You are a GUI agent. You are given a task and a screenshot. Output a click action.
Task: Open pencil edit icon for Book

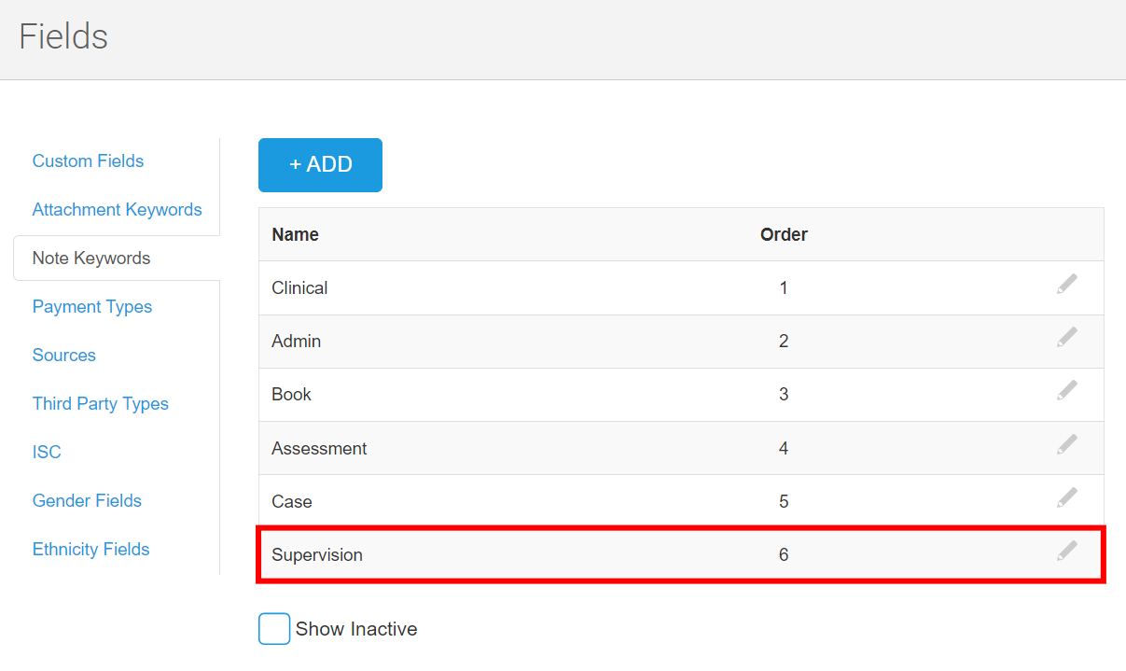tap(1067, 390)
